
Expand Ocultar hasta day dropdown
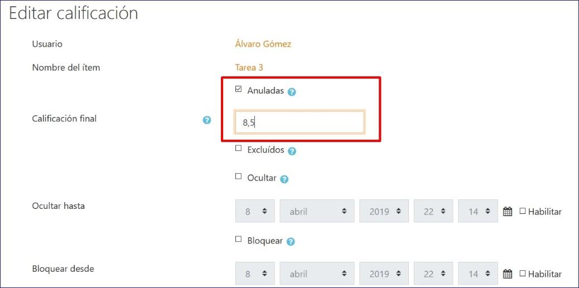tap(255, 212)
